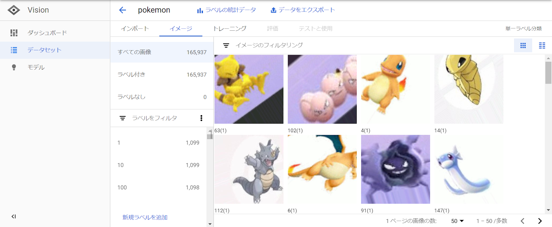552x227 pixels.
Task: Select the Charmander thumbnail labeled 4
Action: coord(395,89)
